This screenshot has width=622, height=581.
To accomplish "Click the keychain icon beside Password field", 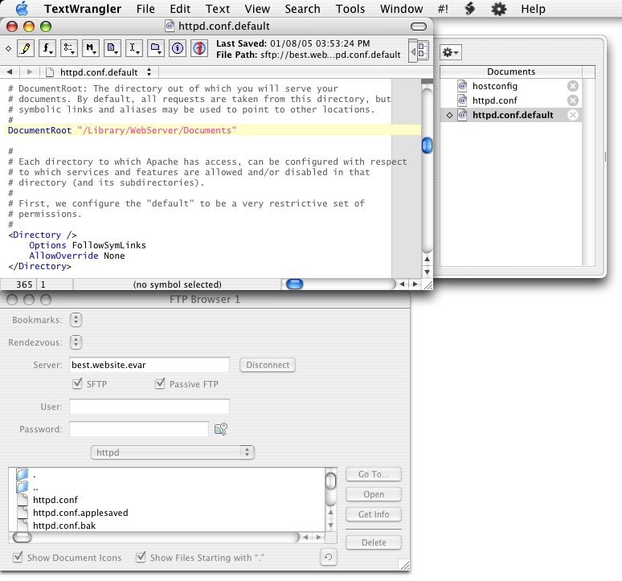I will (x=221, y=430).
